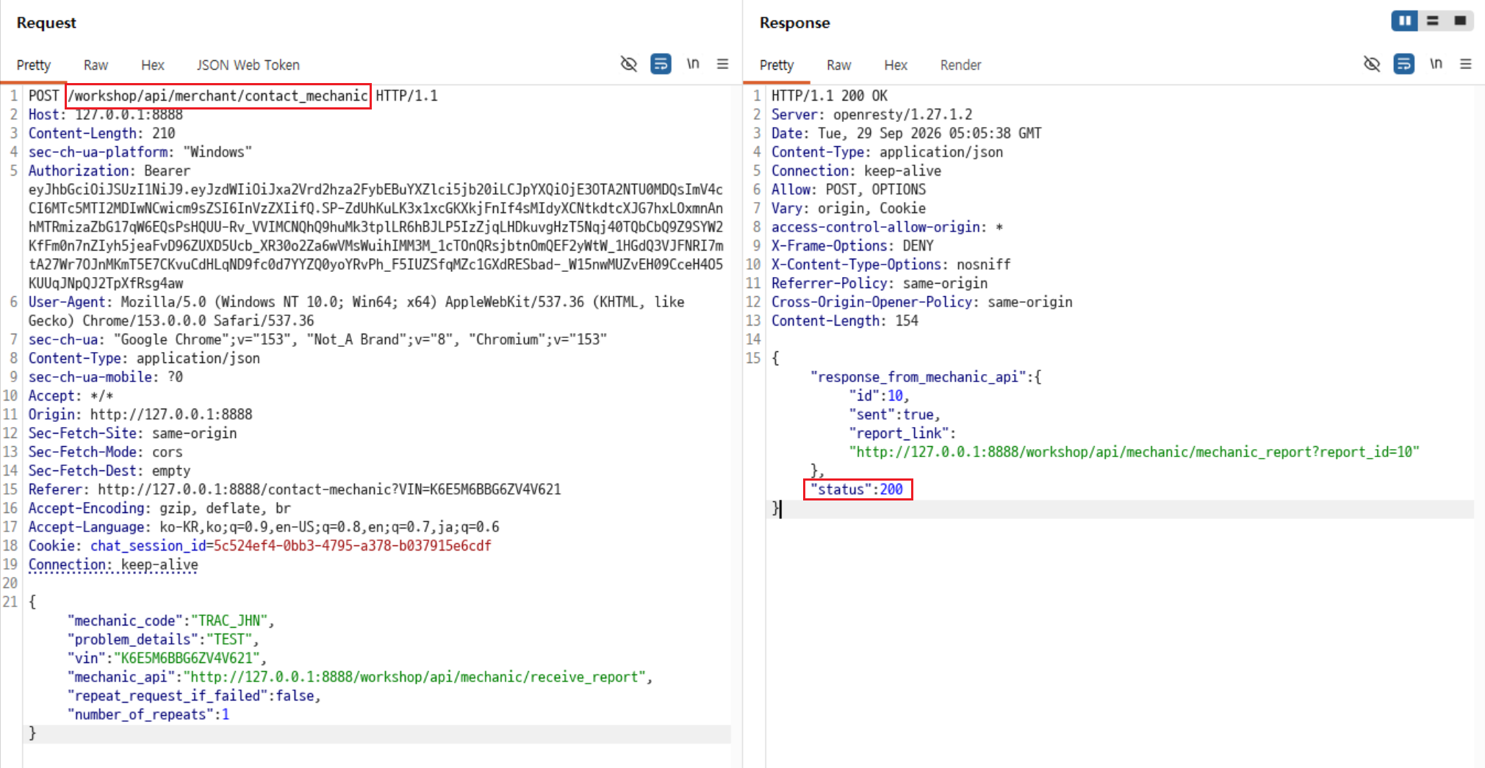Click the "sent":true field in response
The height and width of the screenshot is (768, 1485).
891,414
